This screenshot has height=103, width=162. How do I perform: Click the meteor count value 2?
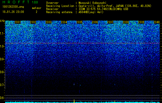click(37, 12)
